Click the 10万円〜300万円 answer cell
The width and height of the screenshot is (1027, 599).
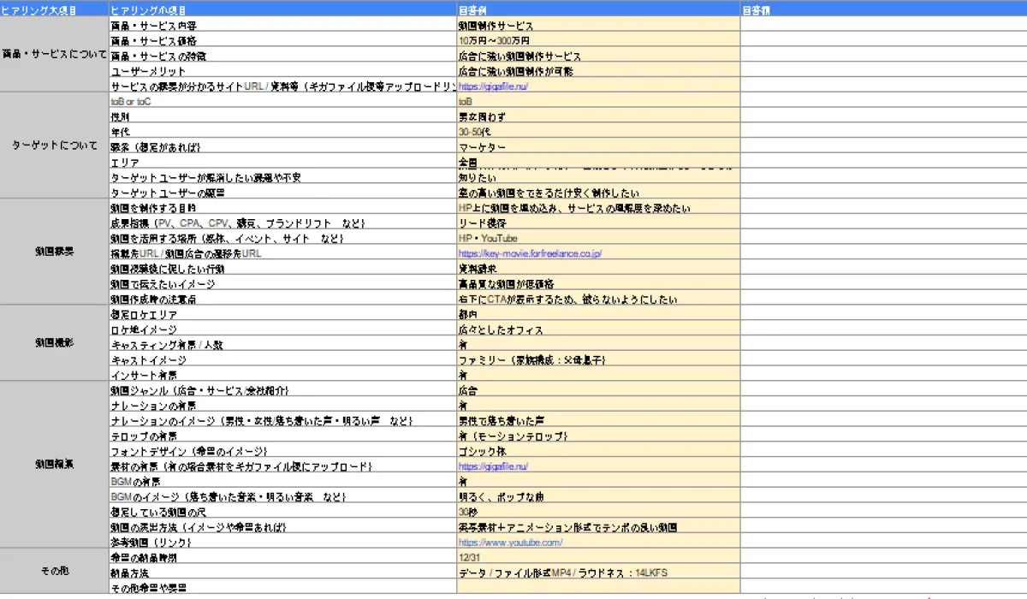coord(598,40)
